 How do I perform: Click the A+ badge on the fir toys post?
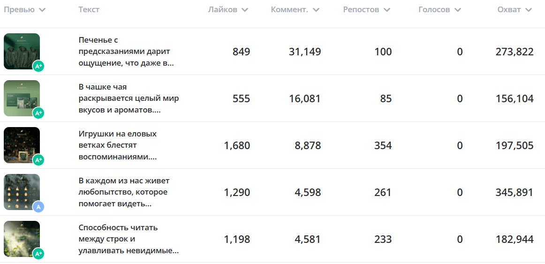point(38,160)
